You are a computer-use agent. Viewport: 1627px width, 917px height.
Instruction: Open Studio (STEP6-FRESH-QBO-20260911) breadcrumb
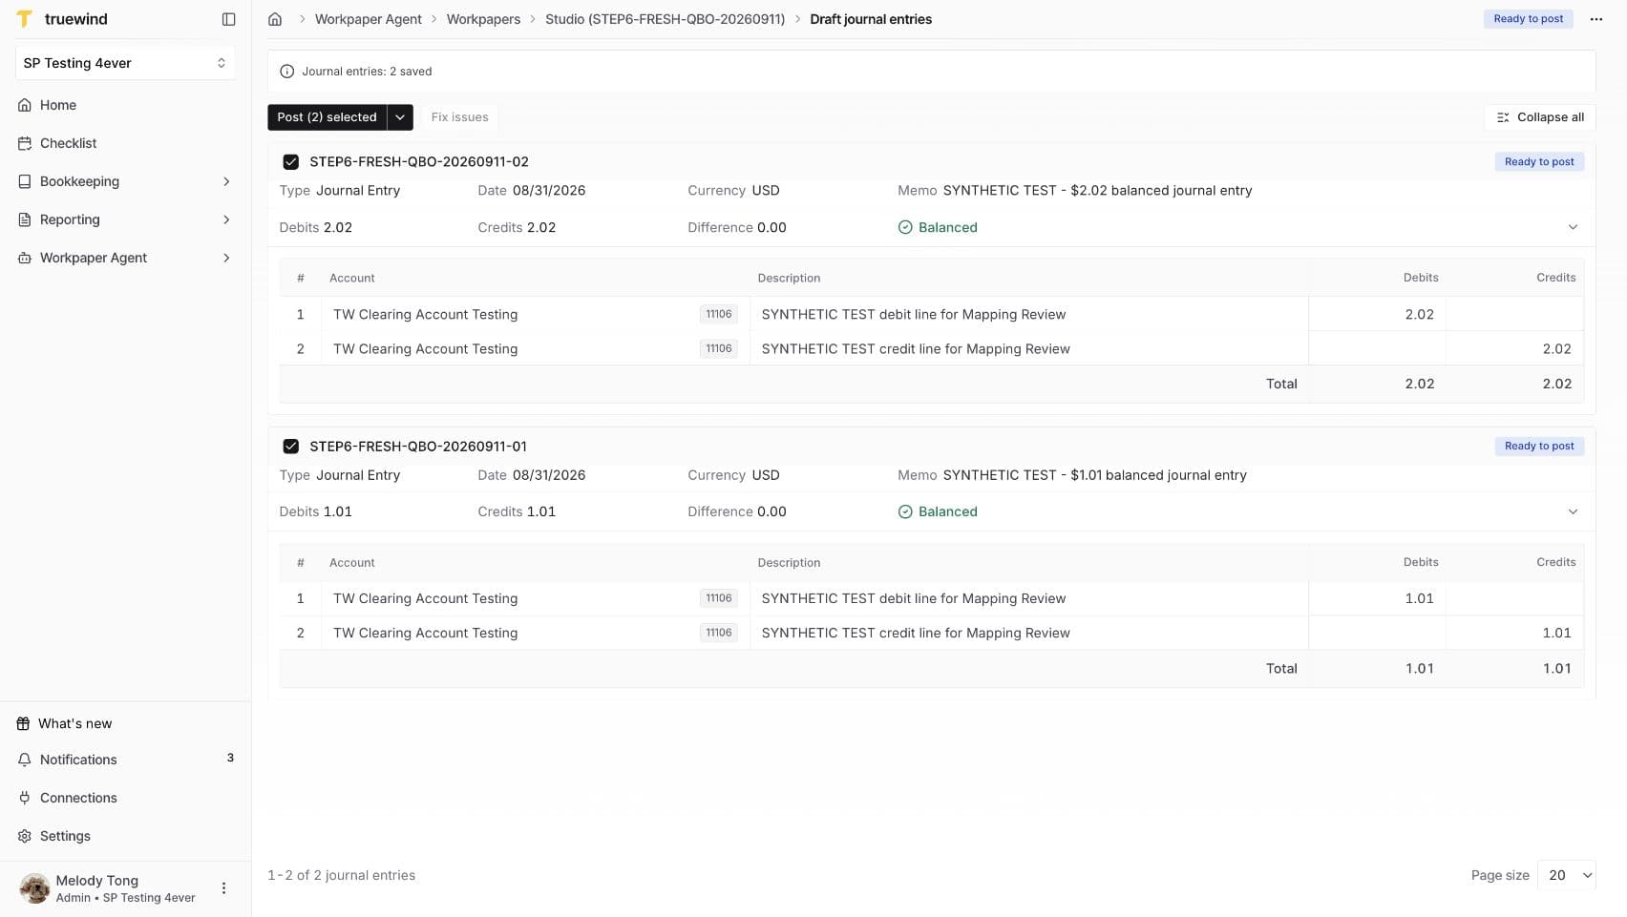pyautogui.click(x=665, y=19)
